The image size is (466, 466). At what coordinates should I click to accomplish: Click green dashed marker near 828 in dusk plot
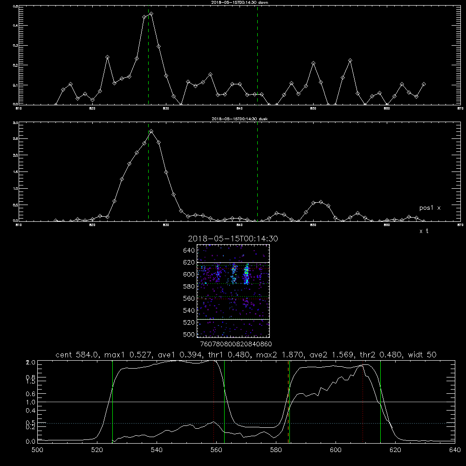148,172
